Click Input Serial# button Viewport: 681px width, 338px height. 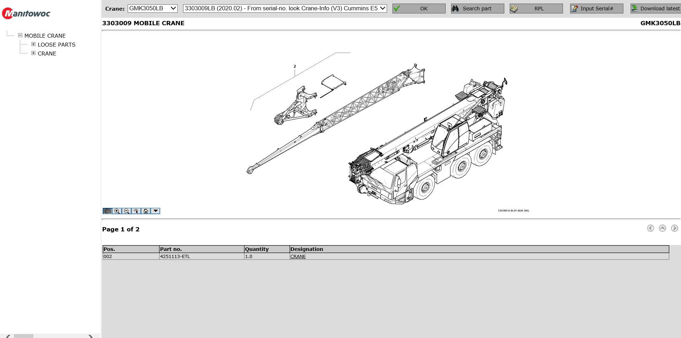tap(596, 9)
